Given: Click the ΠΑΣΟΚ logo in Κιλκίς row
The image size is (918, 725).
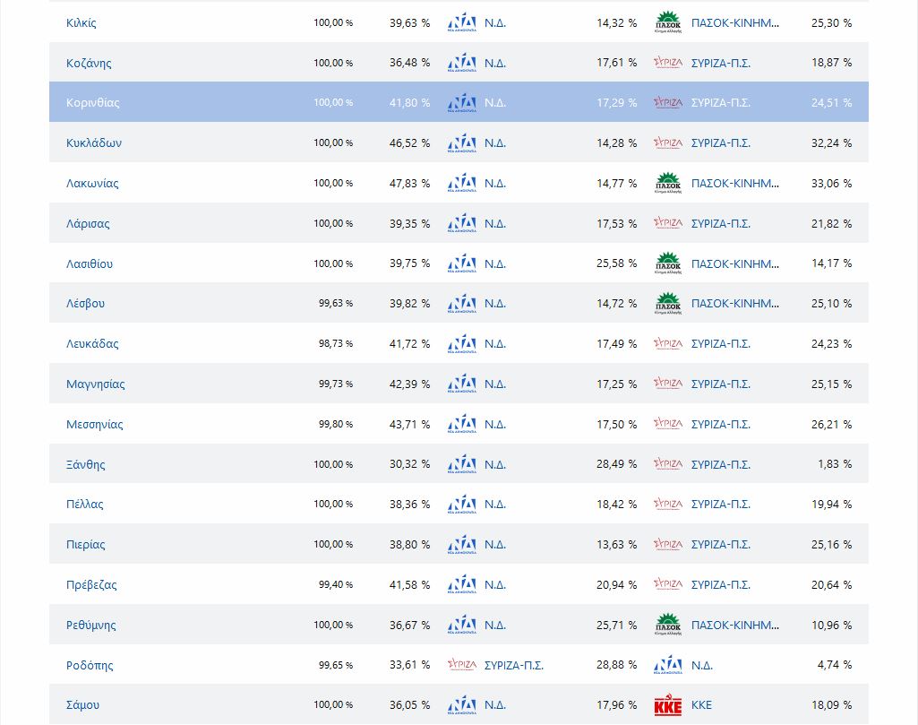Looking at the screenshot, I should click(668, 22).
